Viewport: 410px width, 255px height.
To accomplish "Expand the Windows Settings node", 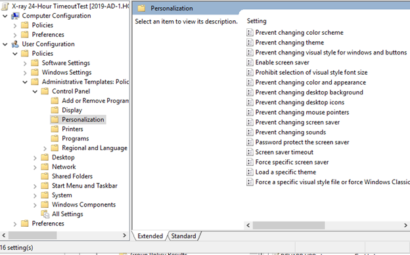I will [x=25, y=73].
